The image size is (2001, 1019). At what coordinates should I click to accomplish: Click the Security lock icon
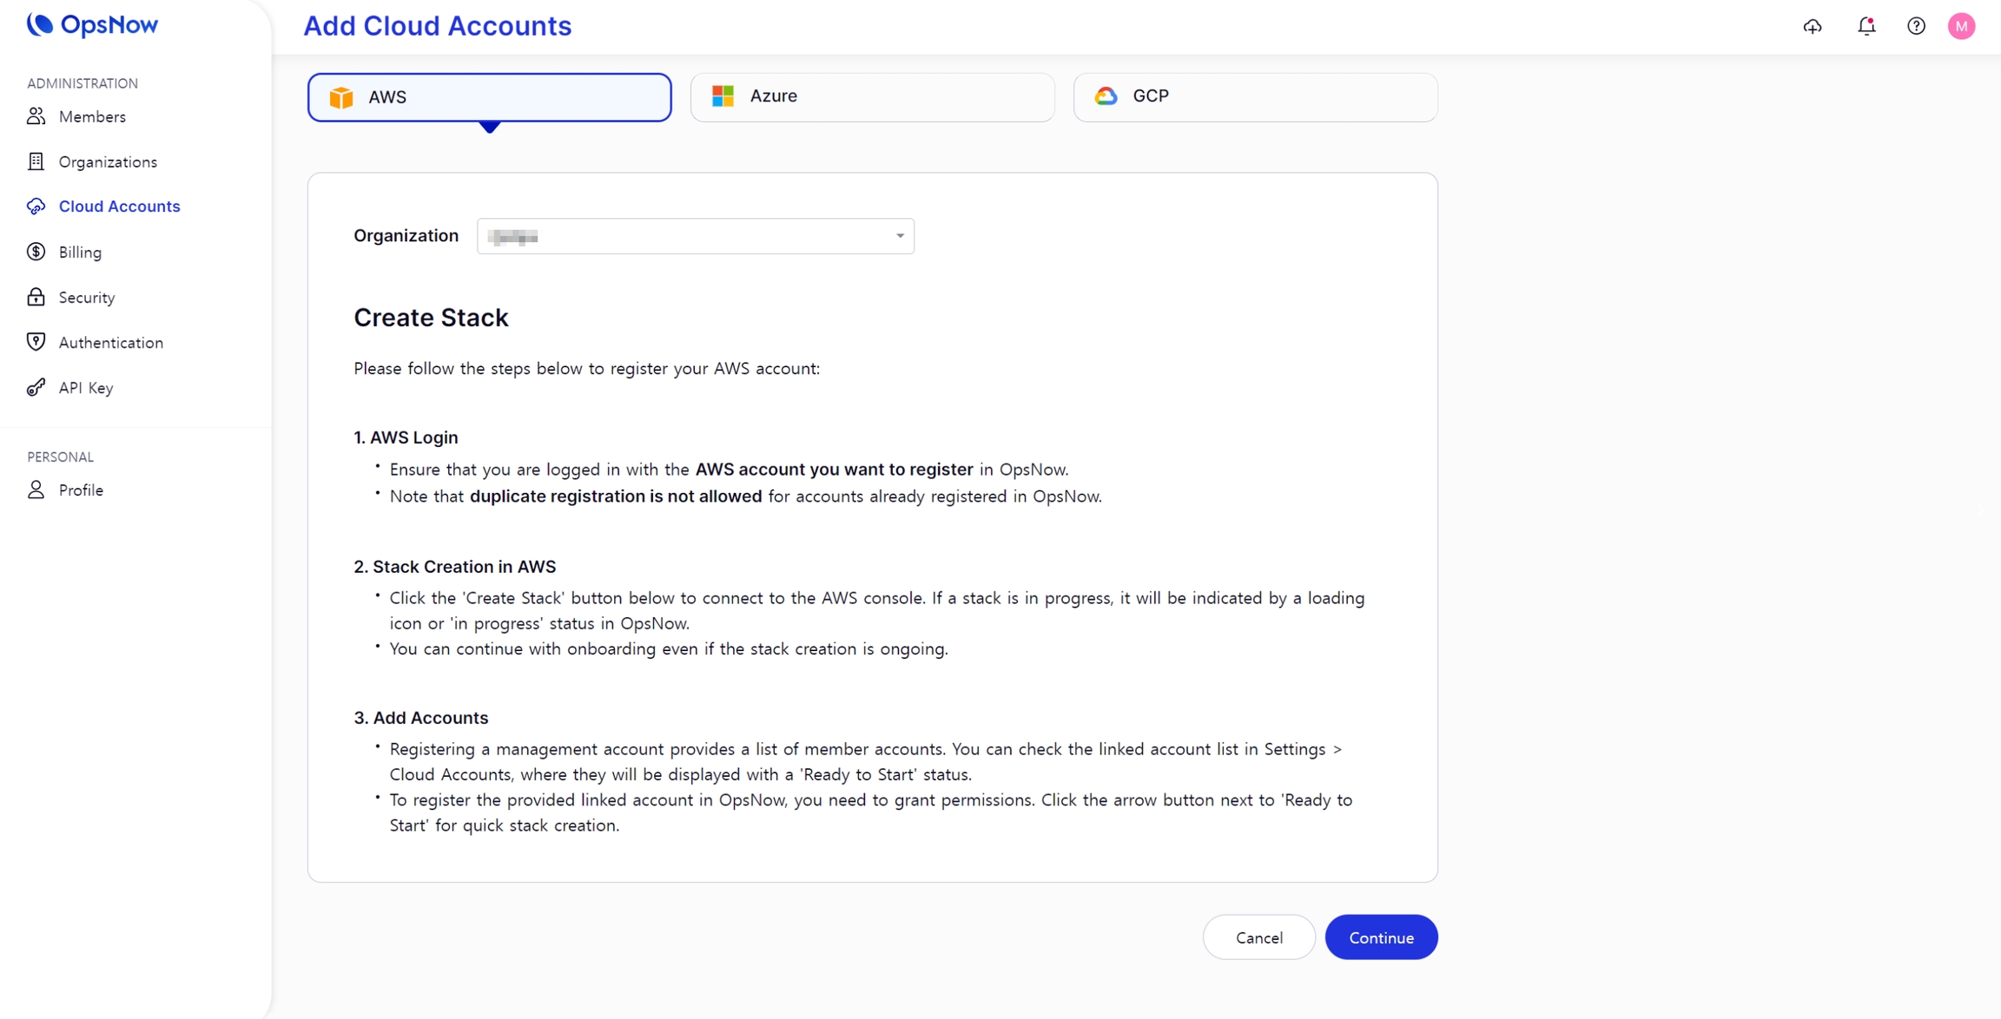coord(36,297)
